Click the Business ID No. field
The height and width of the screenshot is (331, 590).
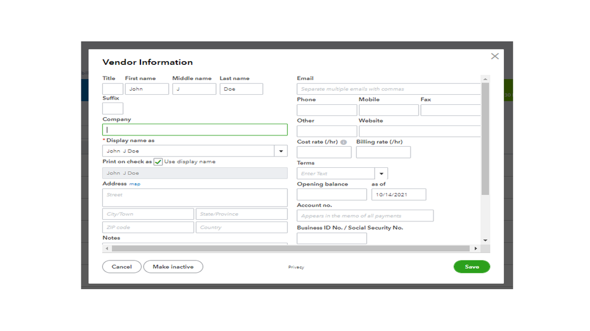point(331,239)
